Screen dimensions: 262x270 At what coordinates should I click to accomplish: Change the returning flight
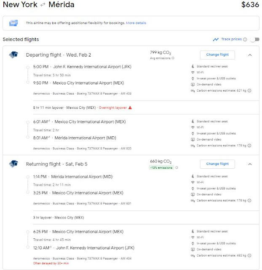pyautogui.click(x=217, y=164)
